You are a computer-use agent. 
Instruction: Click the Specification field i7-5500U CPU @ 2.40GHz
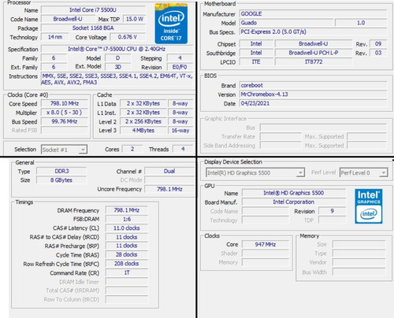point(117,49)
